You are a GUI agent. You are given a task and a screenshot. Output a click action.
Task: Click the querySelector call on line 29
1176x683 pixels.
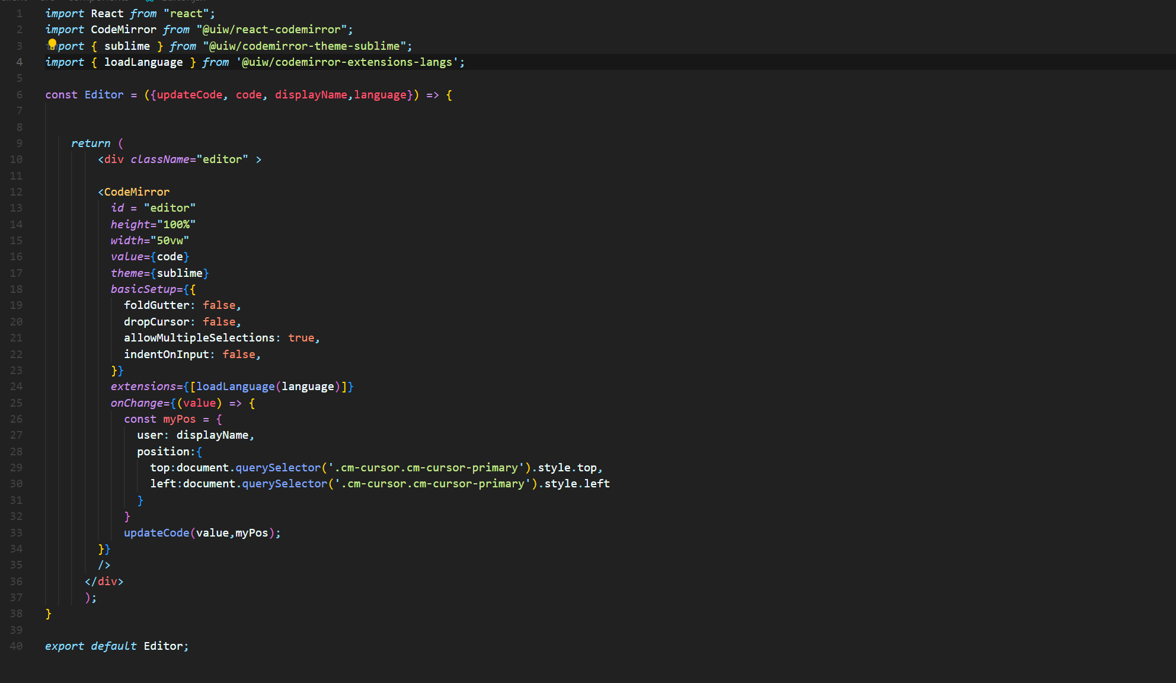pos(277,468)
